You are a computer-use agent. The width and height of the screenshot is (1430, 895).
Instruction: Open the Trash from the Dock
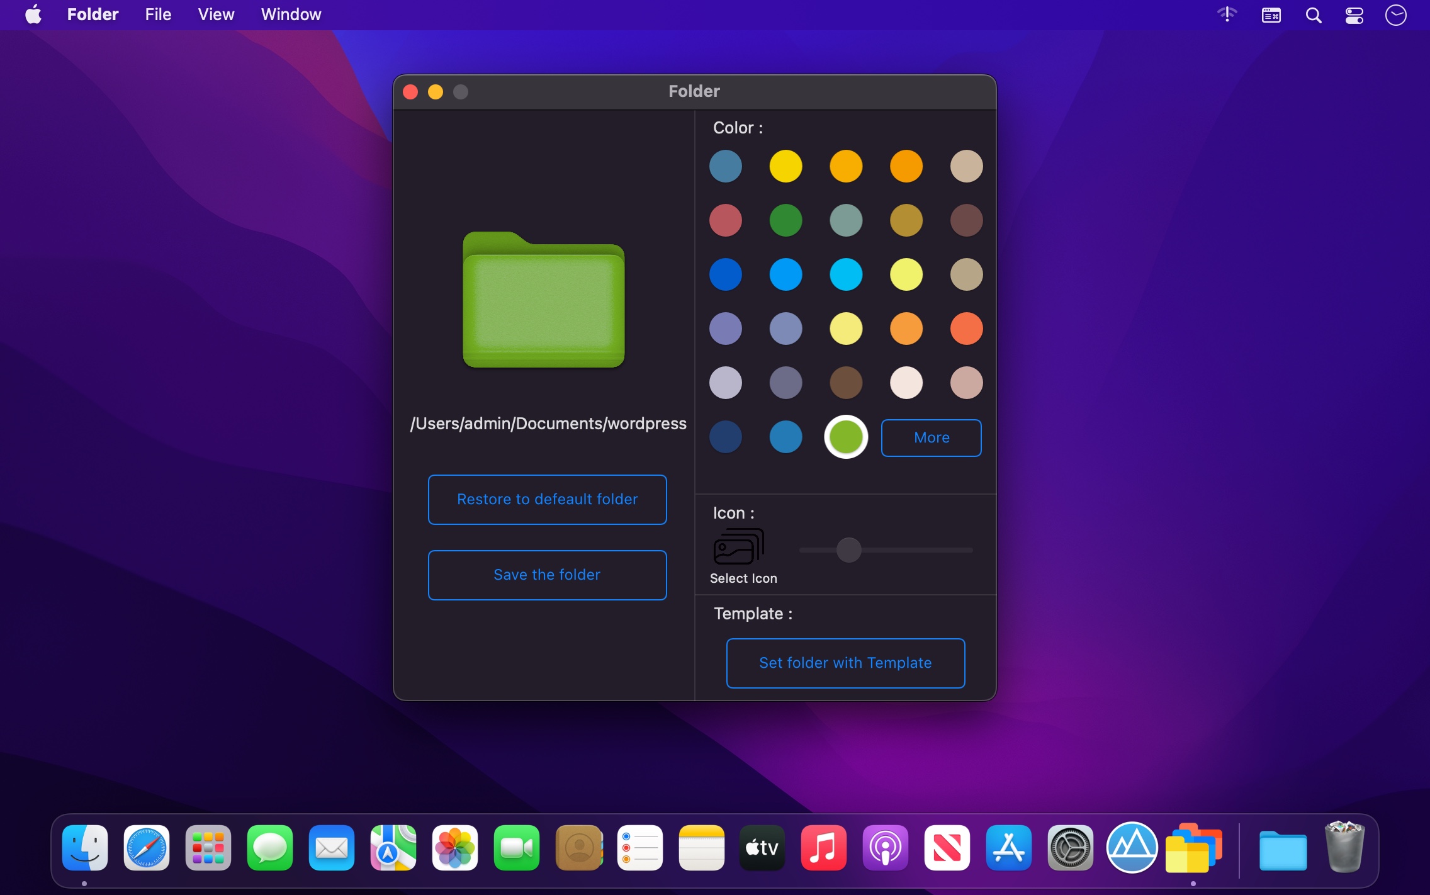1344,848
